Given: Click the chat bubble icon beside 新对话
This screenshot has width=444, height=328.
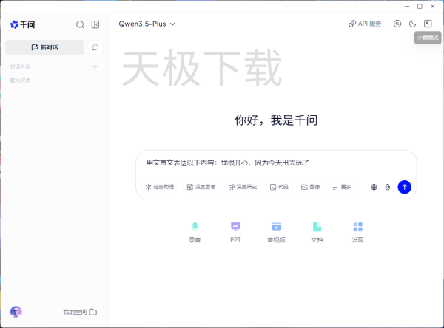Looking at the screenshot, I should 95,47.
